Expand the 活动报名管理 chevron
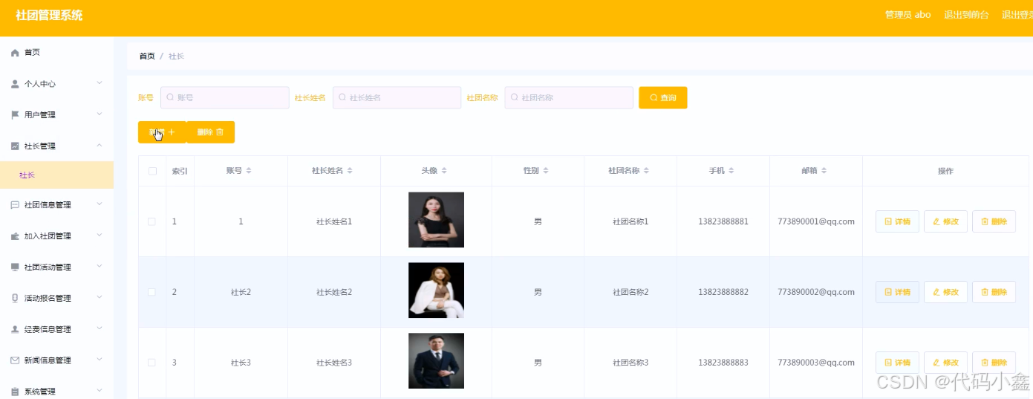 tap(100, 298)
